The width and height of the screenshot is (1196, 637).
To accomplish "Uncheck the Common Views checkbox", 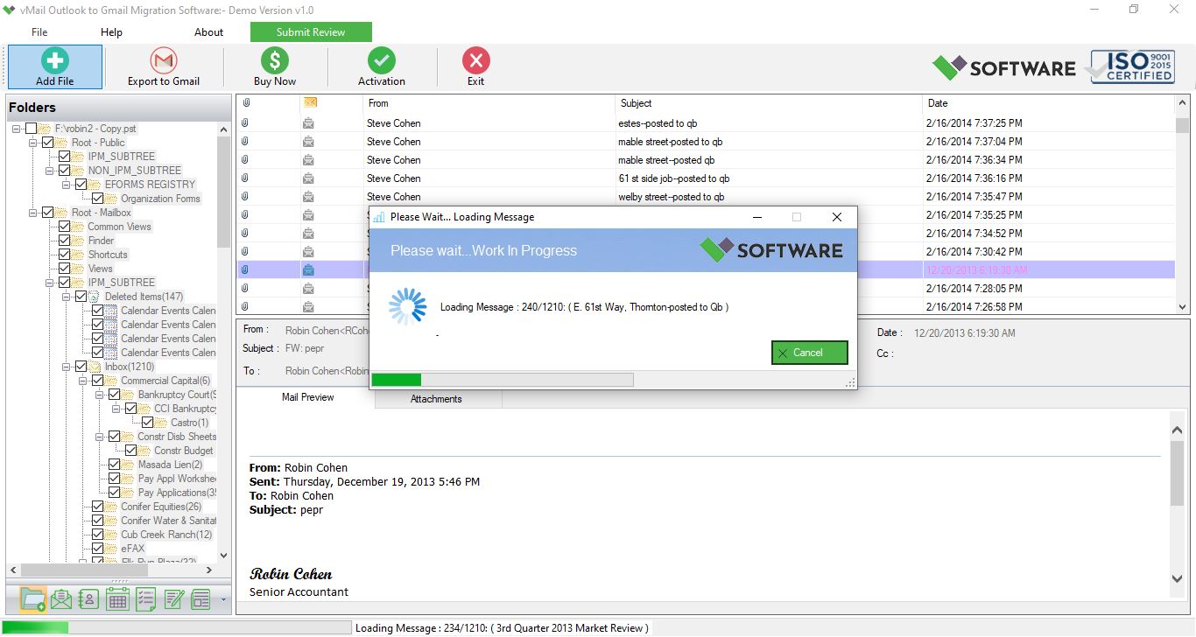I will click(x=64, y=227).
